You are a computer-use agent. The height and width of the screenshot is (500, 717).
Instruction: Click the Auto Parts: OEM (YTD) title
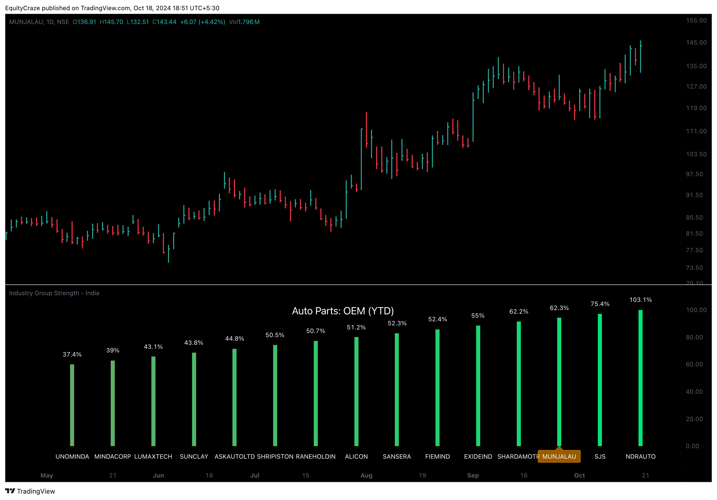(x=343, y=311)
